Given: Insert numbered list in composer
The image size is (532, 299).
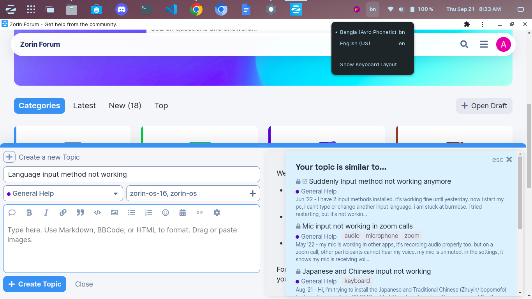Looking at the screenshot, I should (148, 213).
